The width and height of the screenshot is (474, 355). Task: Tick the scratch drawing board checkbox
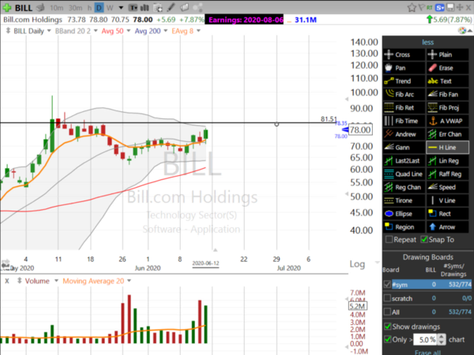click(386, 298)
